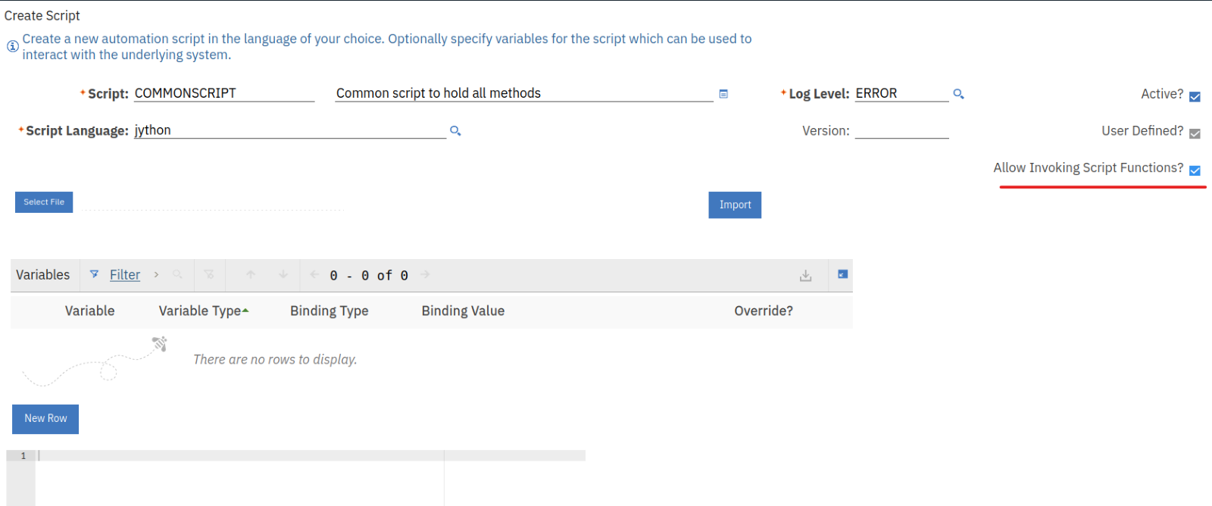Clear the Variables table filter
Viewport: 1212px width, 506px height.
pyautogui.click(x=210, y=275)
